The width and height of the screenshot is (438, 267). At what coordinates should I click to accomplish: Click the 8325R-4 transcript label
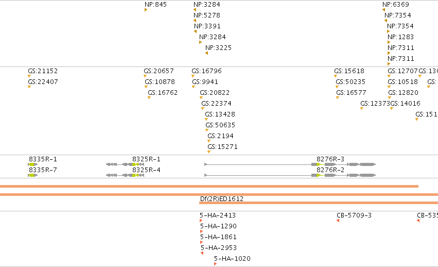point(146,170)
